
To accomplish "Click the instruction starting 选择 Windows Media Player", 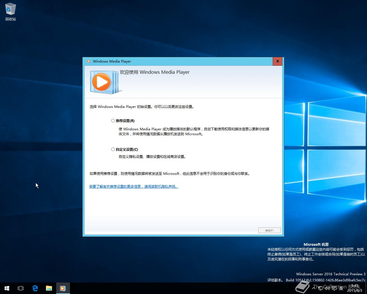I will [142, 107].
